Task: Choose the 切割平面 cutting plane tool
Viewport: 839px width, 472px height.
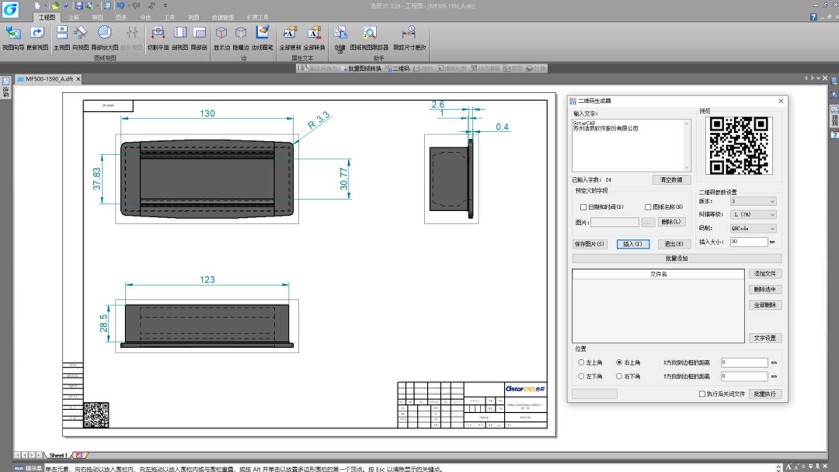Action: click(158, 38)
